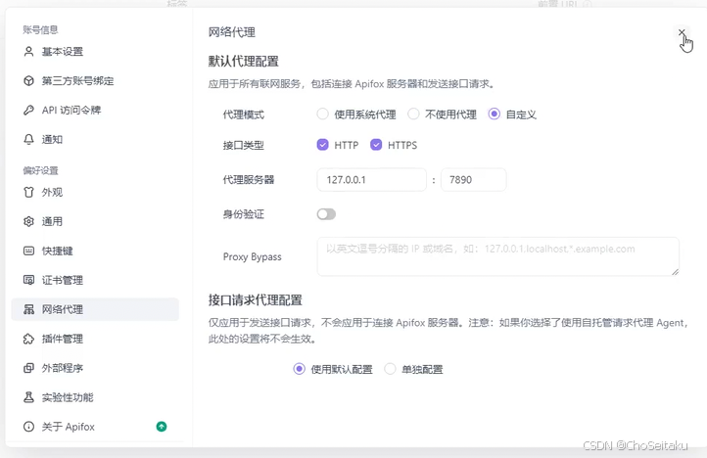Open 关于 Apifox page

pyautogui.click(x=95, y=427)
